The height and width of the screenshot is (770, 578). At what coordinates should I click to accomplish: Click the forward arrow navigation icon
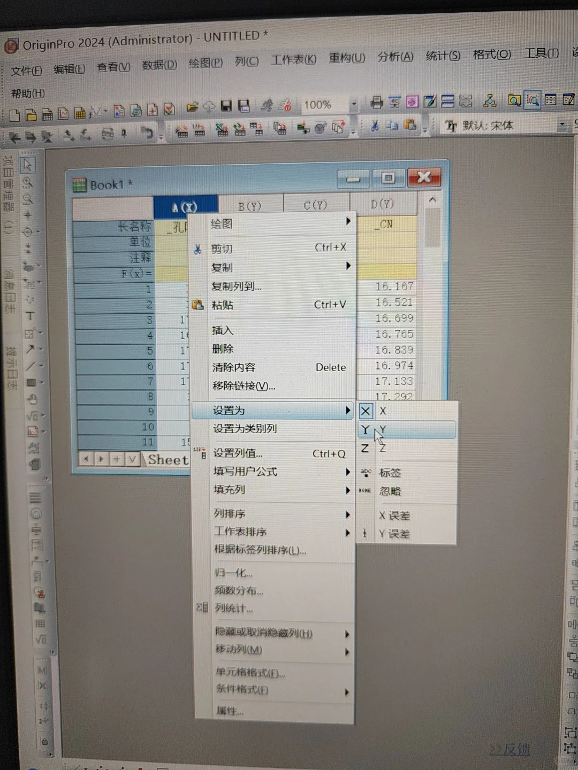(31, 137)
